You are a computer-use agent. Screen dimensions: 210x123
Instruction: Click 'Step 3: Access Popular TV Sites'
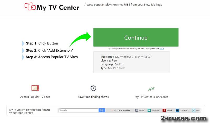click(52, 57)
